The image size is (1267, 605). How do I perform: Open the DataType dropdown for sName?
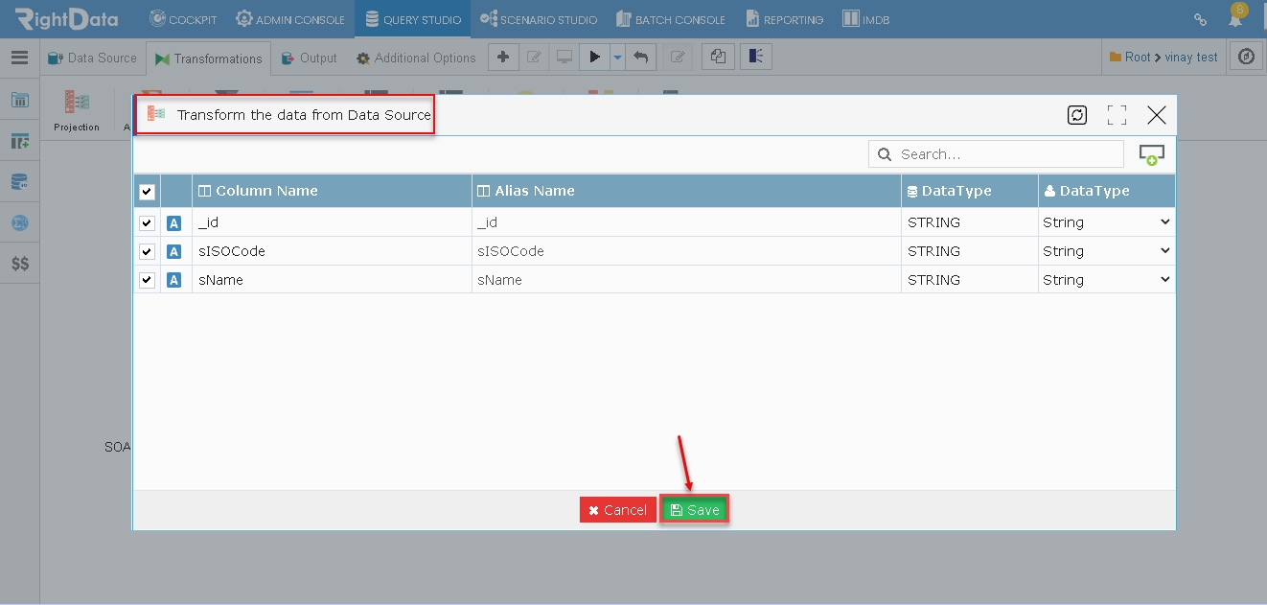point(1107,280)
